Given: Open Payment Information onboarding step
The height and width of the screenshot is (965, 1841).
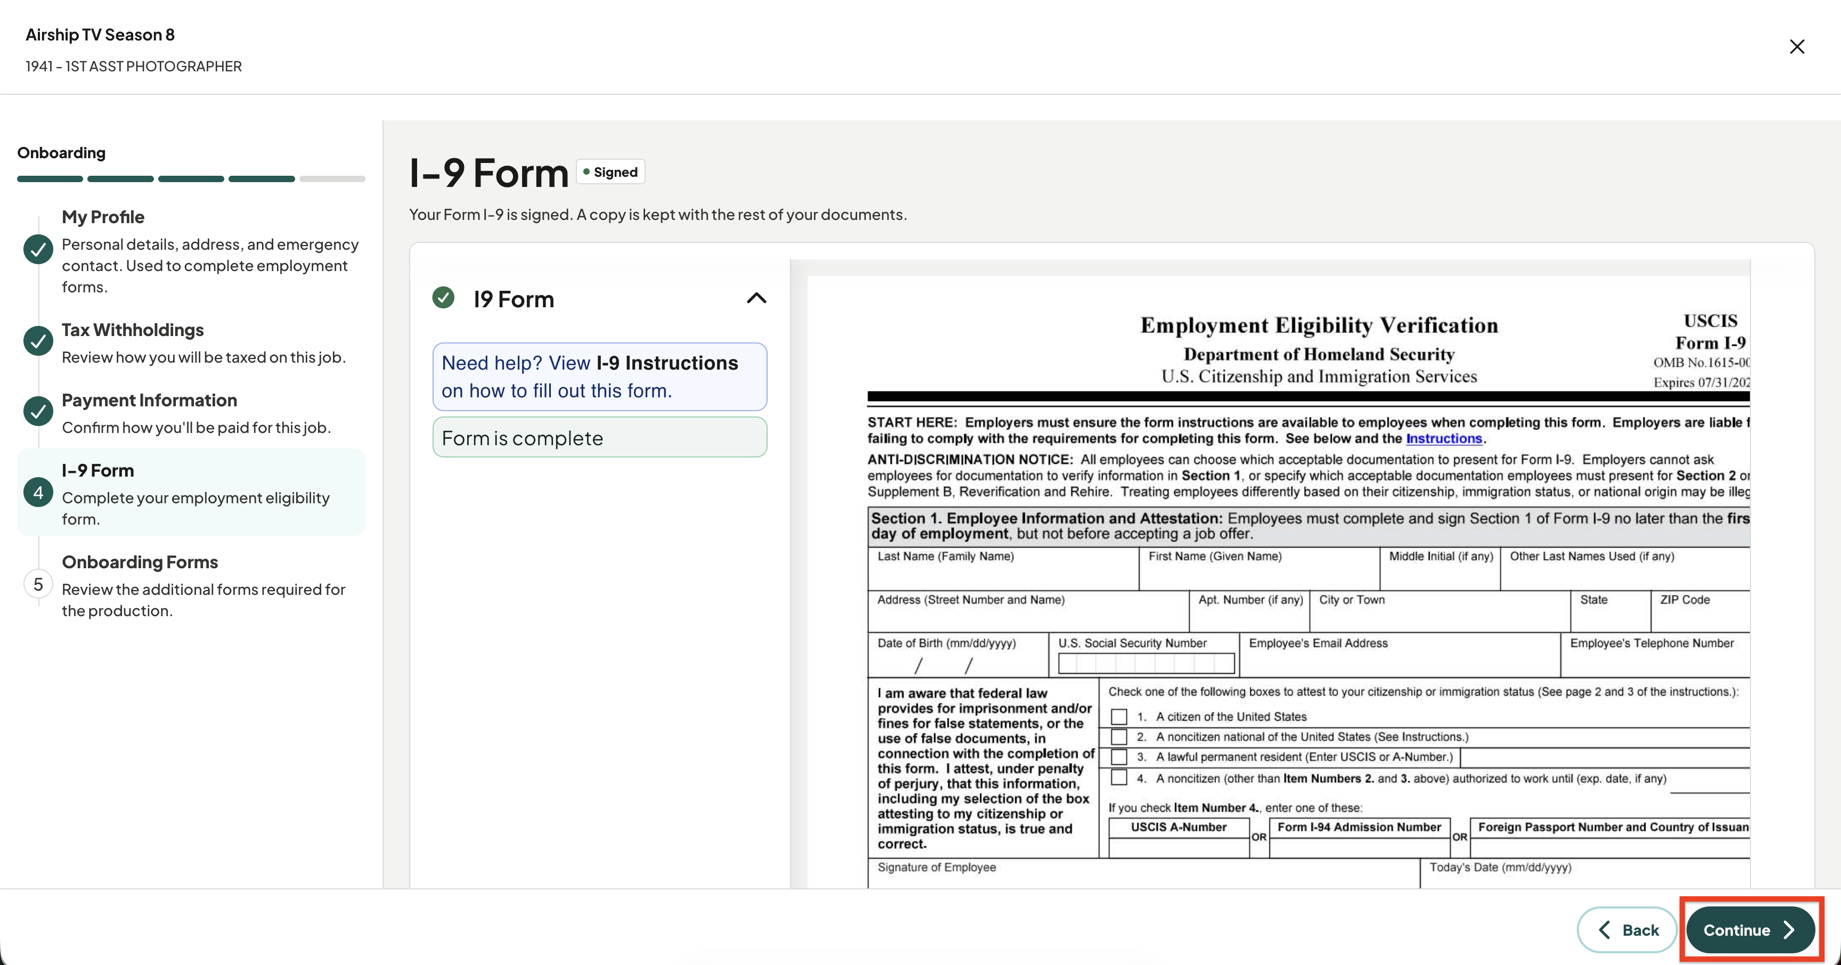Looking at the screenshot, I should 191,413.
